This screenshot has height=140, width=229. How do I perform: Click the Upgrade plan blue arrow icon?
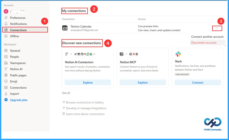(6, 100)
